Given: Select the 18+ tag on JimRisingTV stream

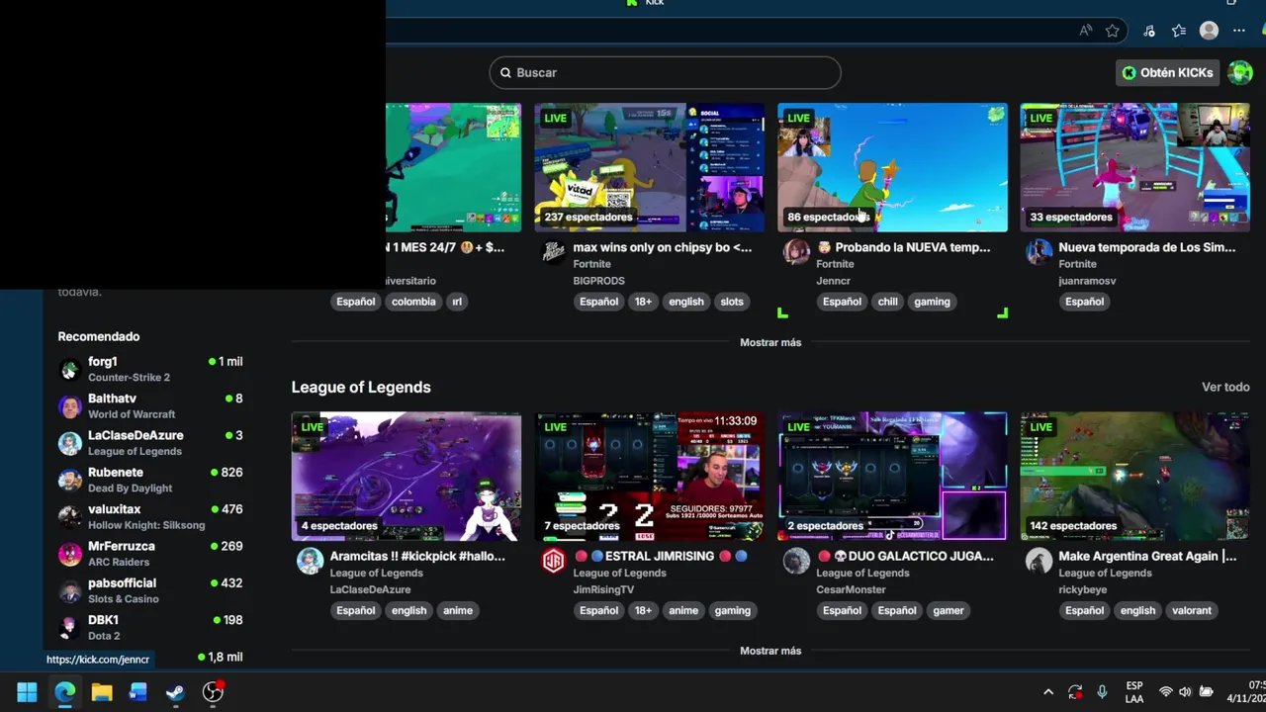Looking at the screenshot, I should 643,610.
